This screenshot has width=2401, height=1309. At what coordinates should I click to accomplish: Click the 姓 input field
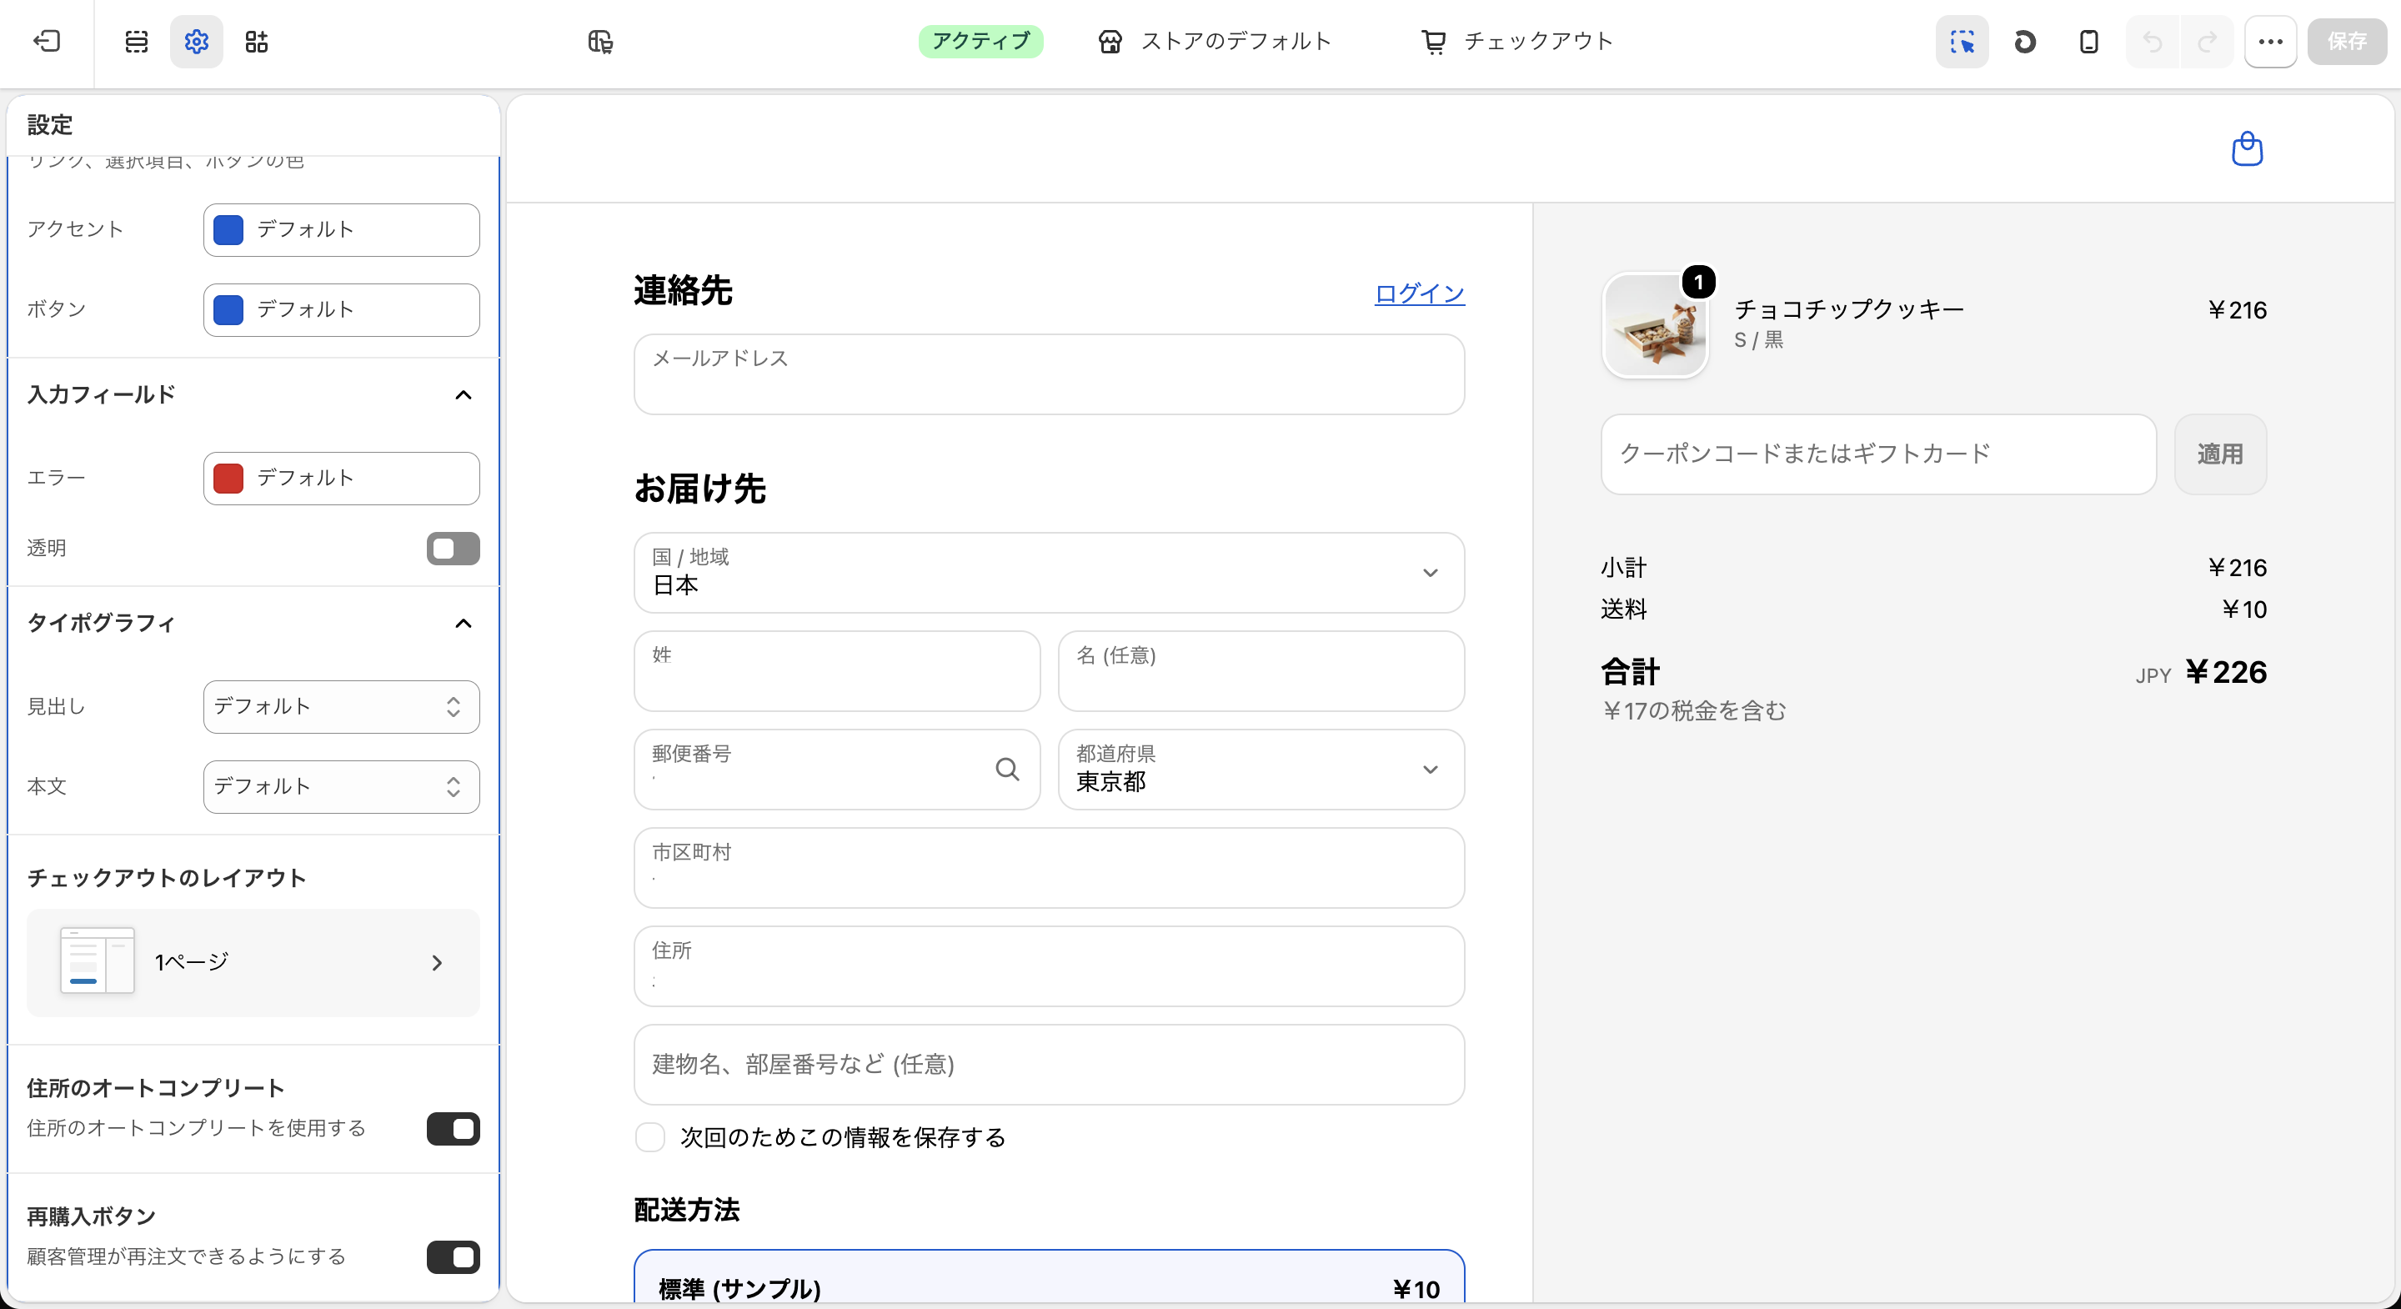click(x=837, y=671)
